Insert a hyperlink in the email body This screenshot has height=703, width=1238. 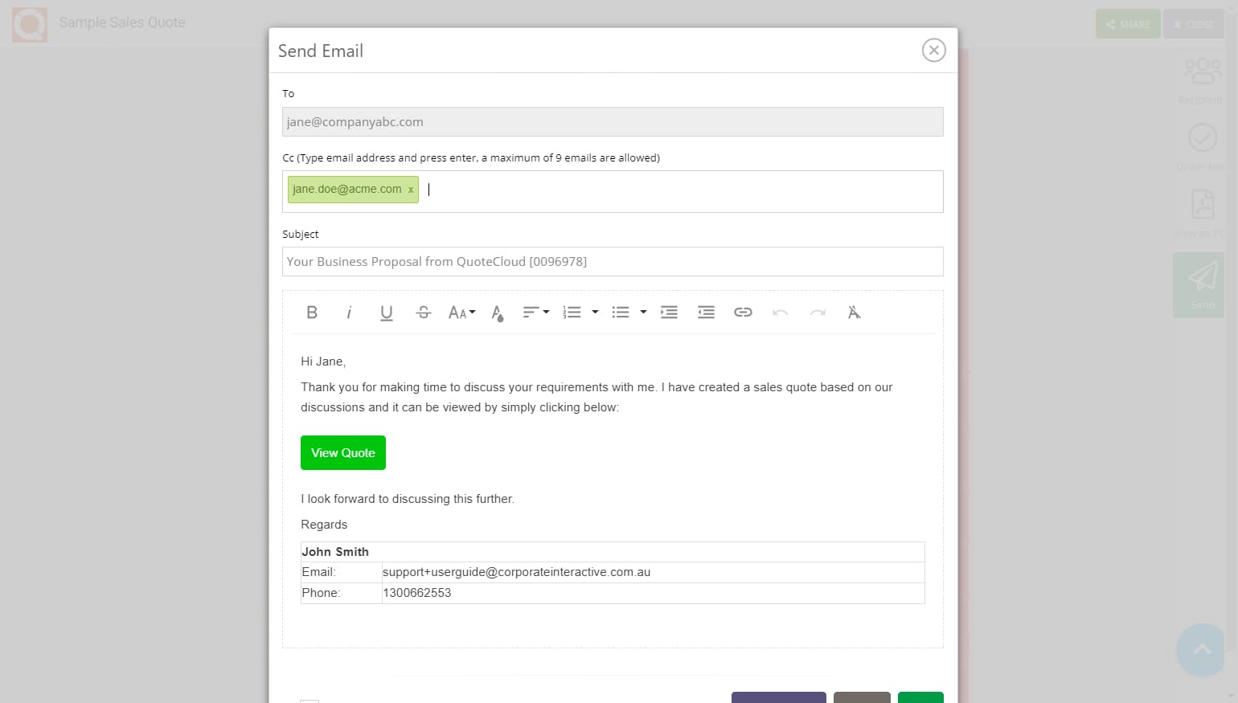click(x=743, y=312)
